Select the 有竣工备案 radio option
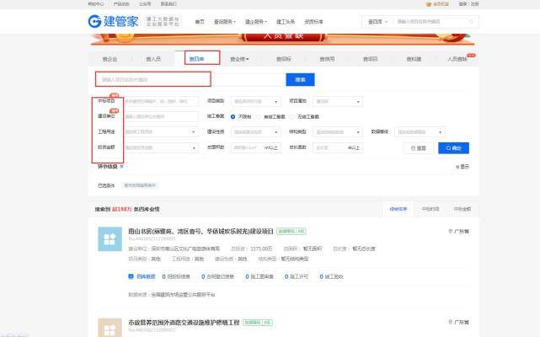This screenshot has width=540, height=337. pos(259,117)
